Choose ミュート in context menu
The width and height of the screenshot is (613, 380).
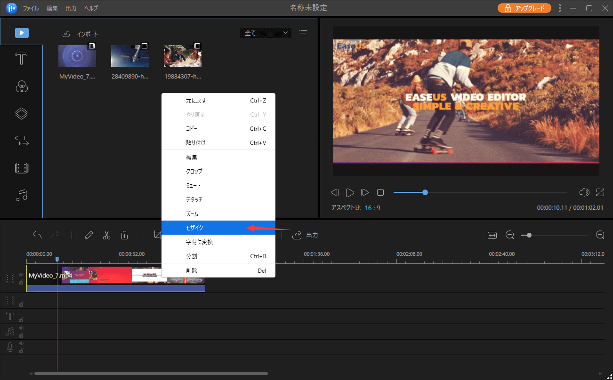point(218,186)
